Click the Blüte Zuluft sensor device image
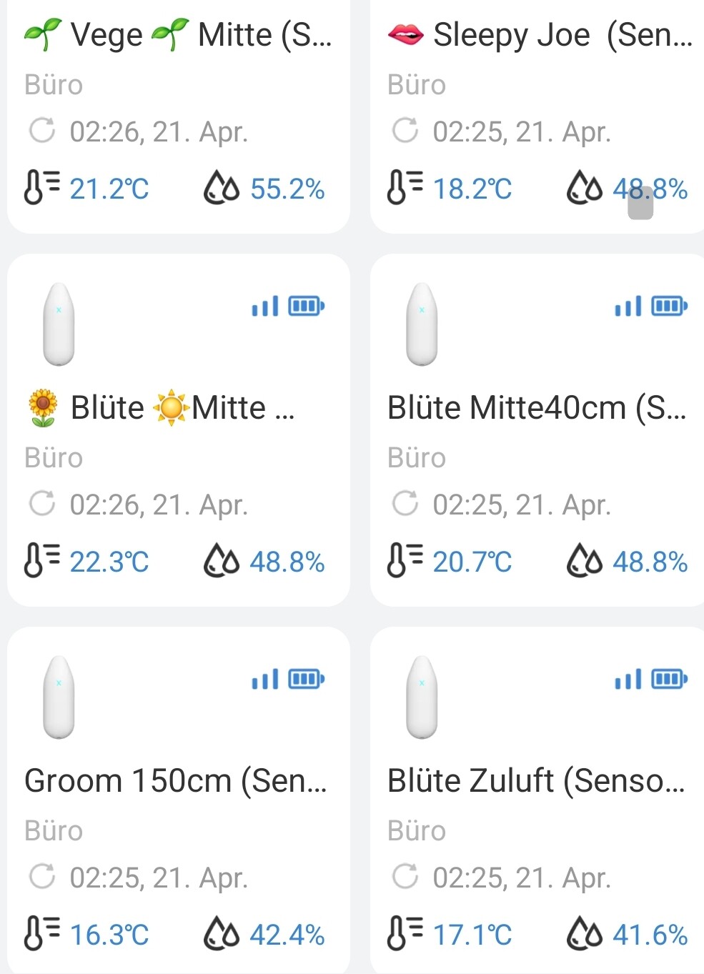 [422, 697]
